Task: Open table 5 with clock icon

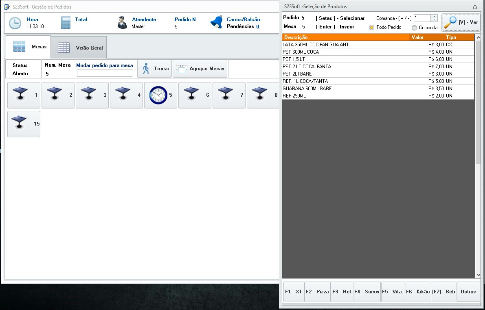Action: [x=160, y=95]
